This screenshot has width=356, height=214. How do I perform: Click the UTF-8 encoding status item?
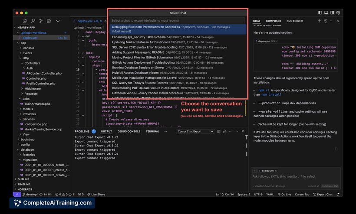[258, 195]
